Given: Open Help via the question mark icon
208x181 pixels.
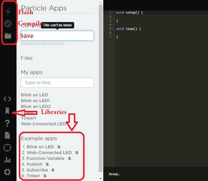Looking at the screenshot, I should pos(7,123).
